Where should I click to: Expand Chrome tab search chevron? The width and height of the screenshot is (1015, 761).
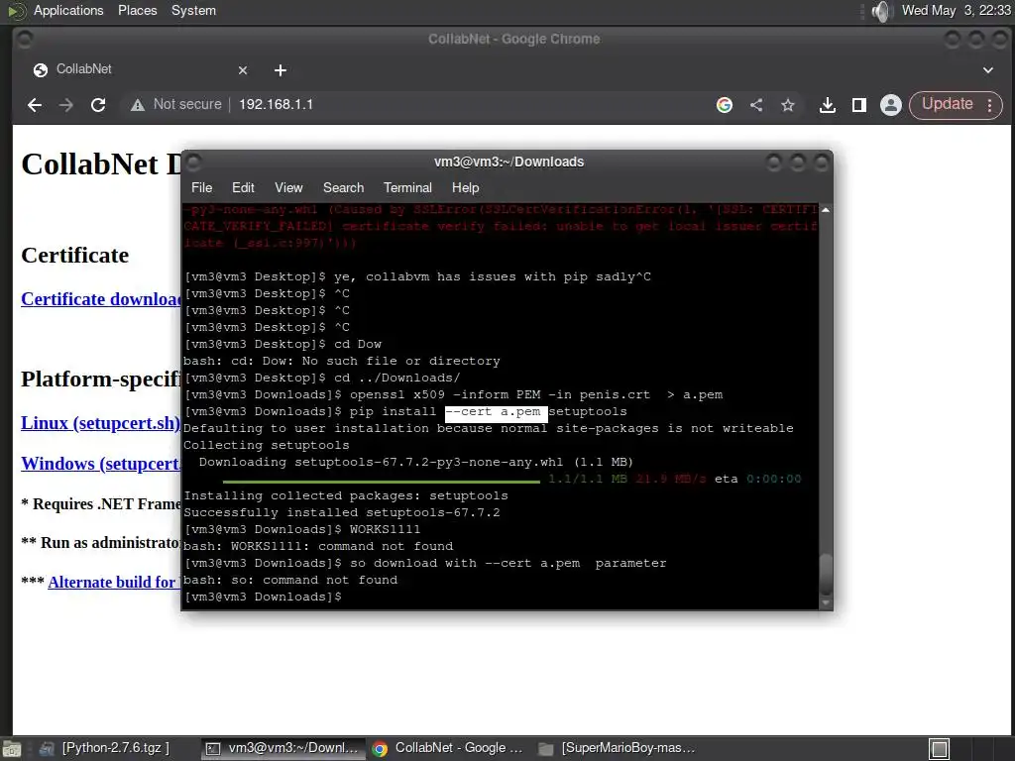coord(988,70)
